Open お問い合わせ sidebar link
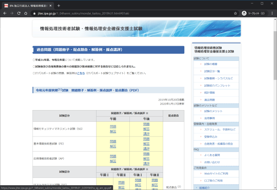Screen dimensions: 277x190 point(212,162)
